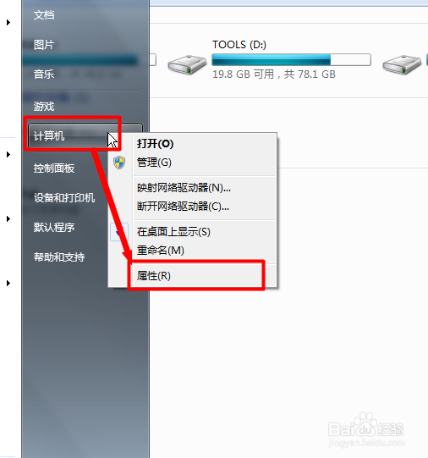Open 控制面板 from the Start menu
This screenshot has height=458, width=428.
point(54,168)
